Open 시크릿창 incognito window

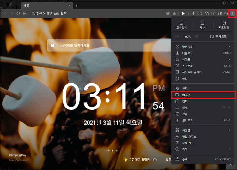[223, 25]
